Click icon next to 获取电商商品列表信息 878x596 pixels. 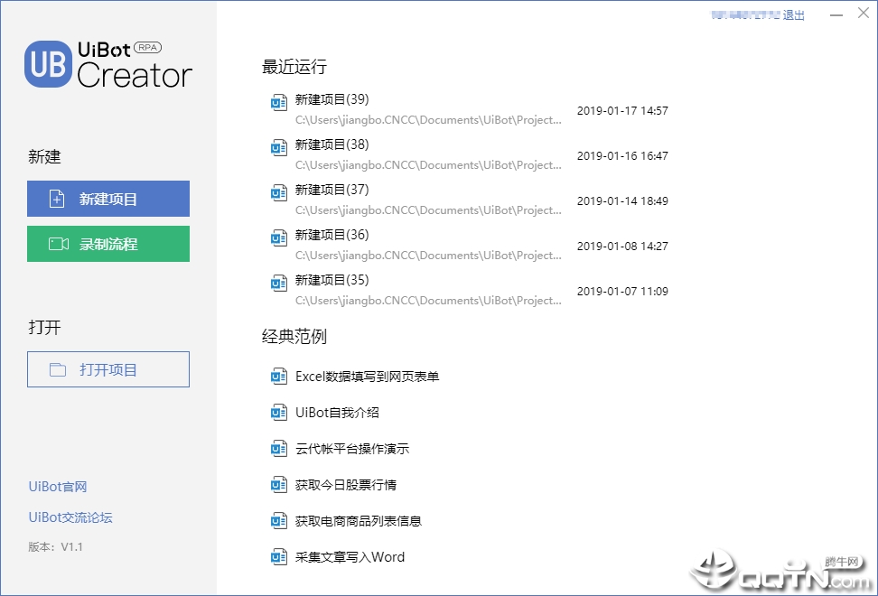(x=279, y=521)
